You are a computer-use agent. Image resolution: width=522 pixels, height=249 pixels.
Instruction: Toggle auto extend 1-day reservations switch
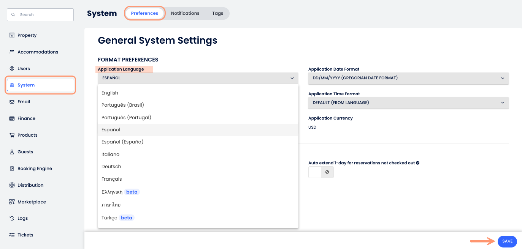click(321, 172)
